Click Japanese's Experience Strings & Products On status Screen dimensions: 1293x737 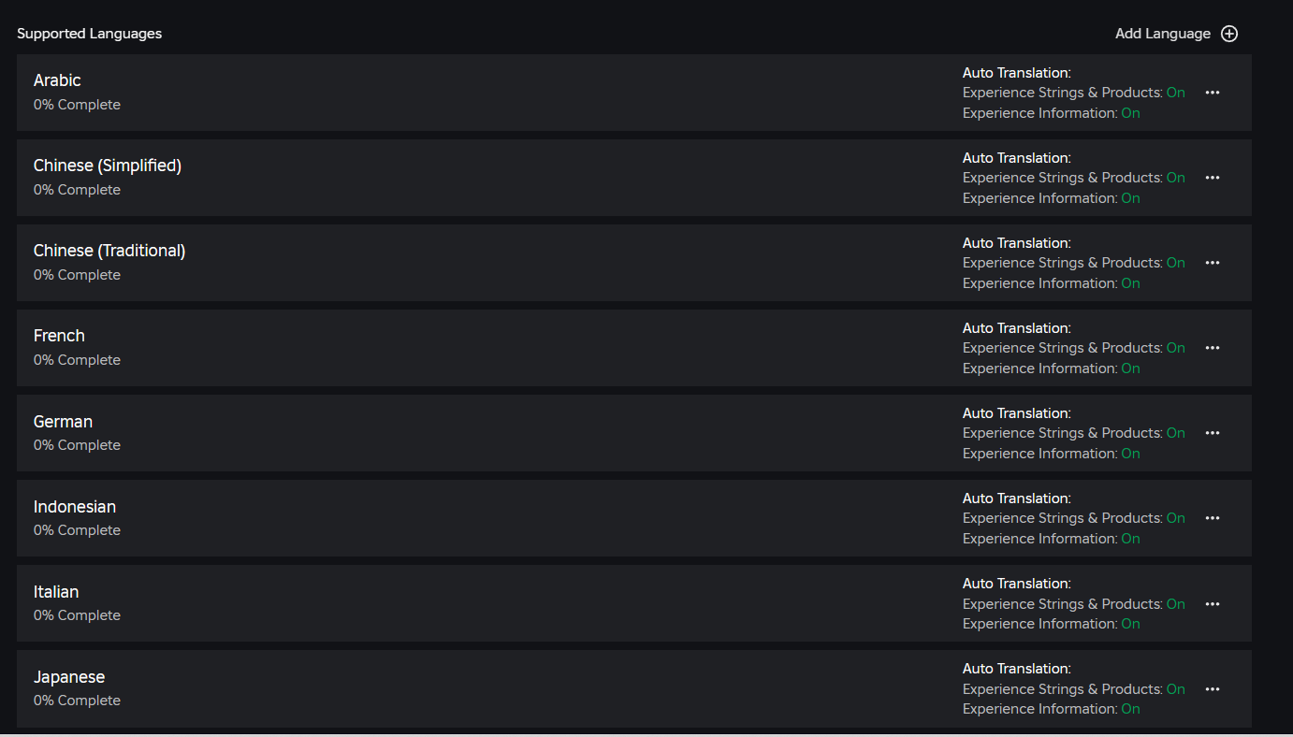pos(1175,689)
